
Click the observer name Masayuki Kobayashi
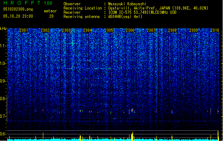tap(127, 4)
